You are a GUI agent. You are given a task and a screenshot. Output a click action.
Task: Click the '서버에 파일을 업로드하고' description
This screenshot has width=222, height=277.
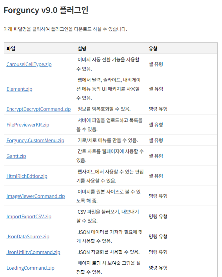(x=109, y=125)
